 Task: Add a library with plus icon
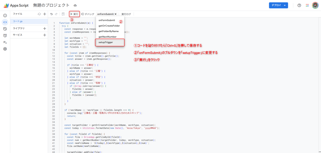click(x=45, y=28)
